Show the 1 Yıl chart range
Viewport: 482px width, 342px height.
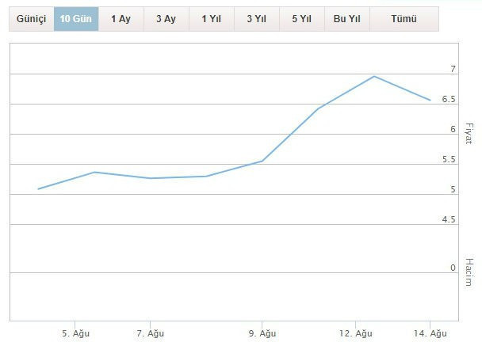[x=212, y=19]
